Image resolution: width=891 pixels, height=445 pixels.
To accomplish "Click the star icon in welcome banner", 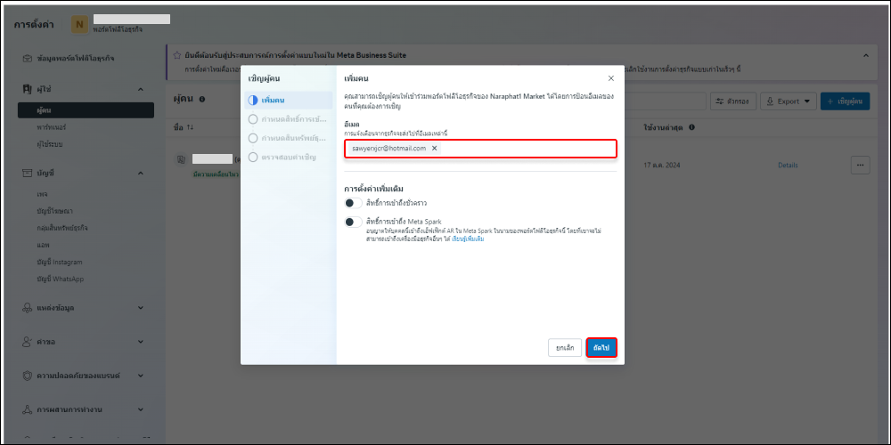I will pyautogui.click(x=177, y=55).
